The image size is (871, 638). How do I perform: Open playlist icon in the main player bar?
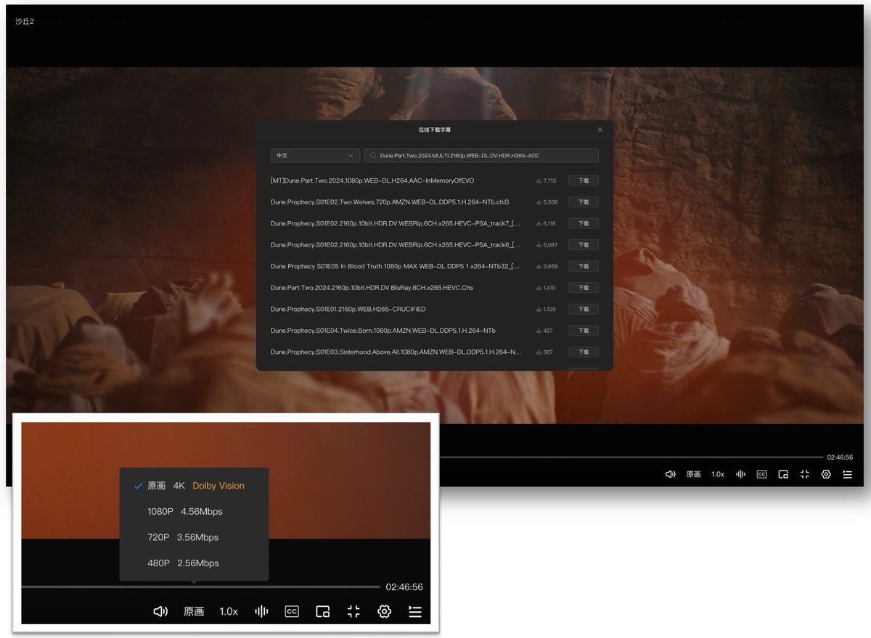(847, 474)
